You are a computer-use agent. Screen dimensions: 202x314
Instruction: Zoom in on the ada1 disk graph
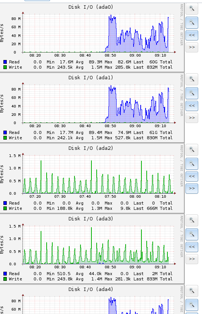(x=192, y=79)
